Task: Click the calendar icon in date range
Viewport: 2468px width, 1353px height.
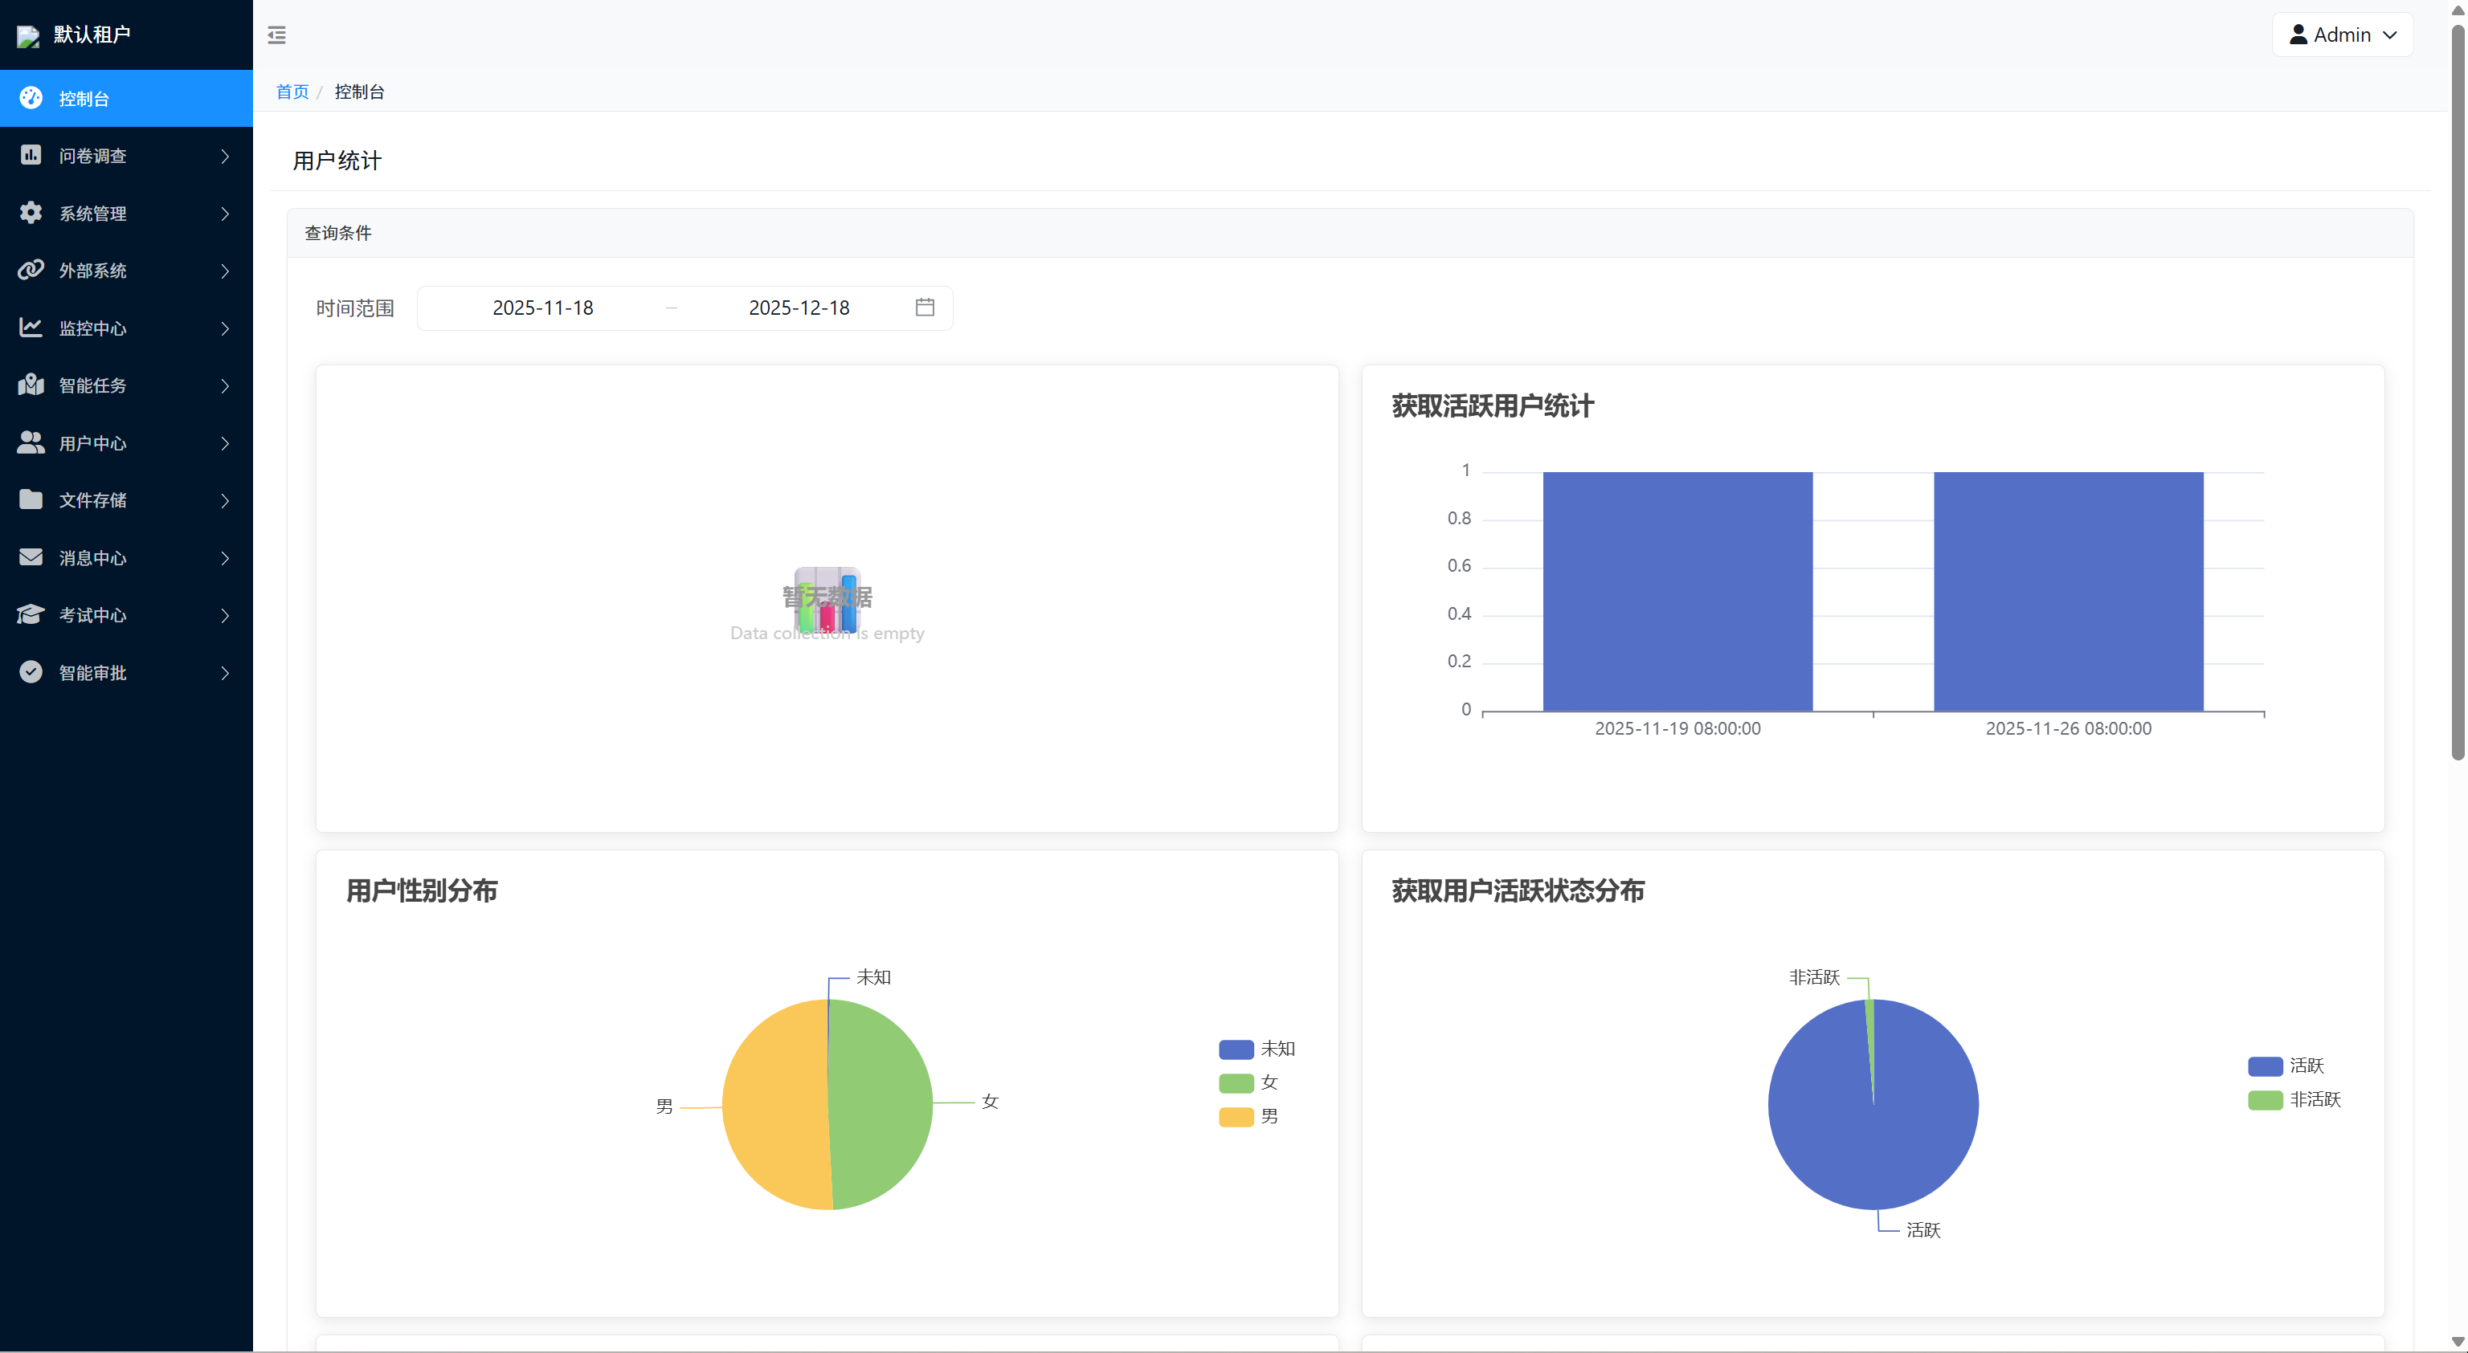Action: (x=925, y=308)
